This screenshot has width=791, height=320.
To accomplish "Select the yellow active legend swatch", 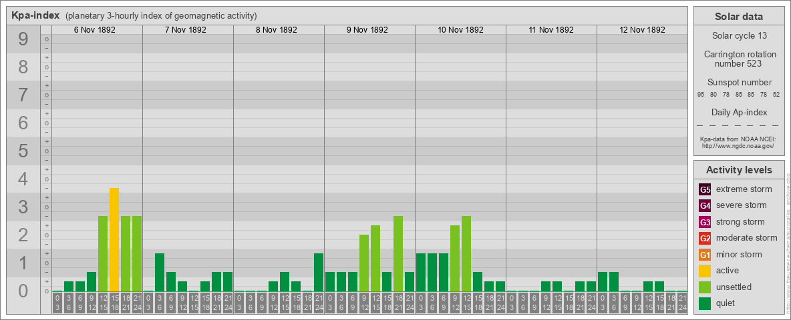I will click(x=705, y=271).
